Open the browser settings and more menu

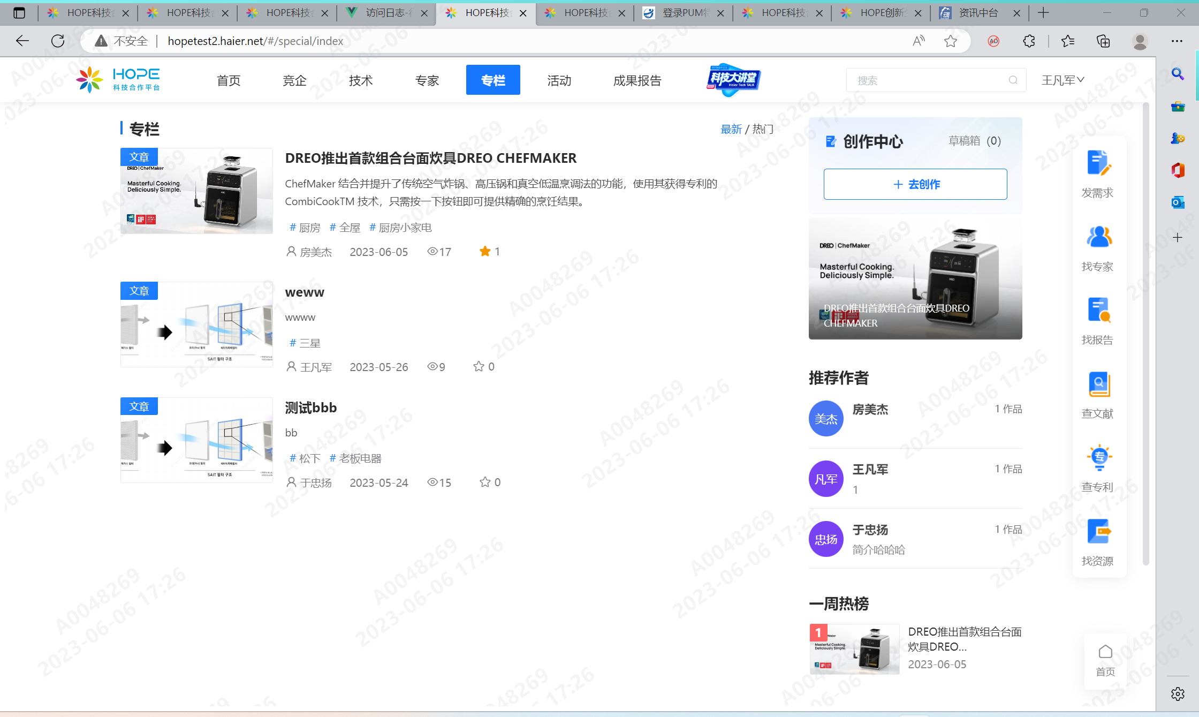(1177, 41)
